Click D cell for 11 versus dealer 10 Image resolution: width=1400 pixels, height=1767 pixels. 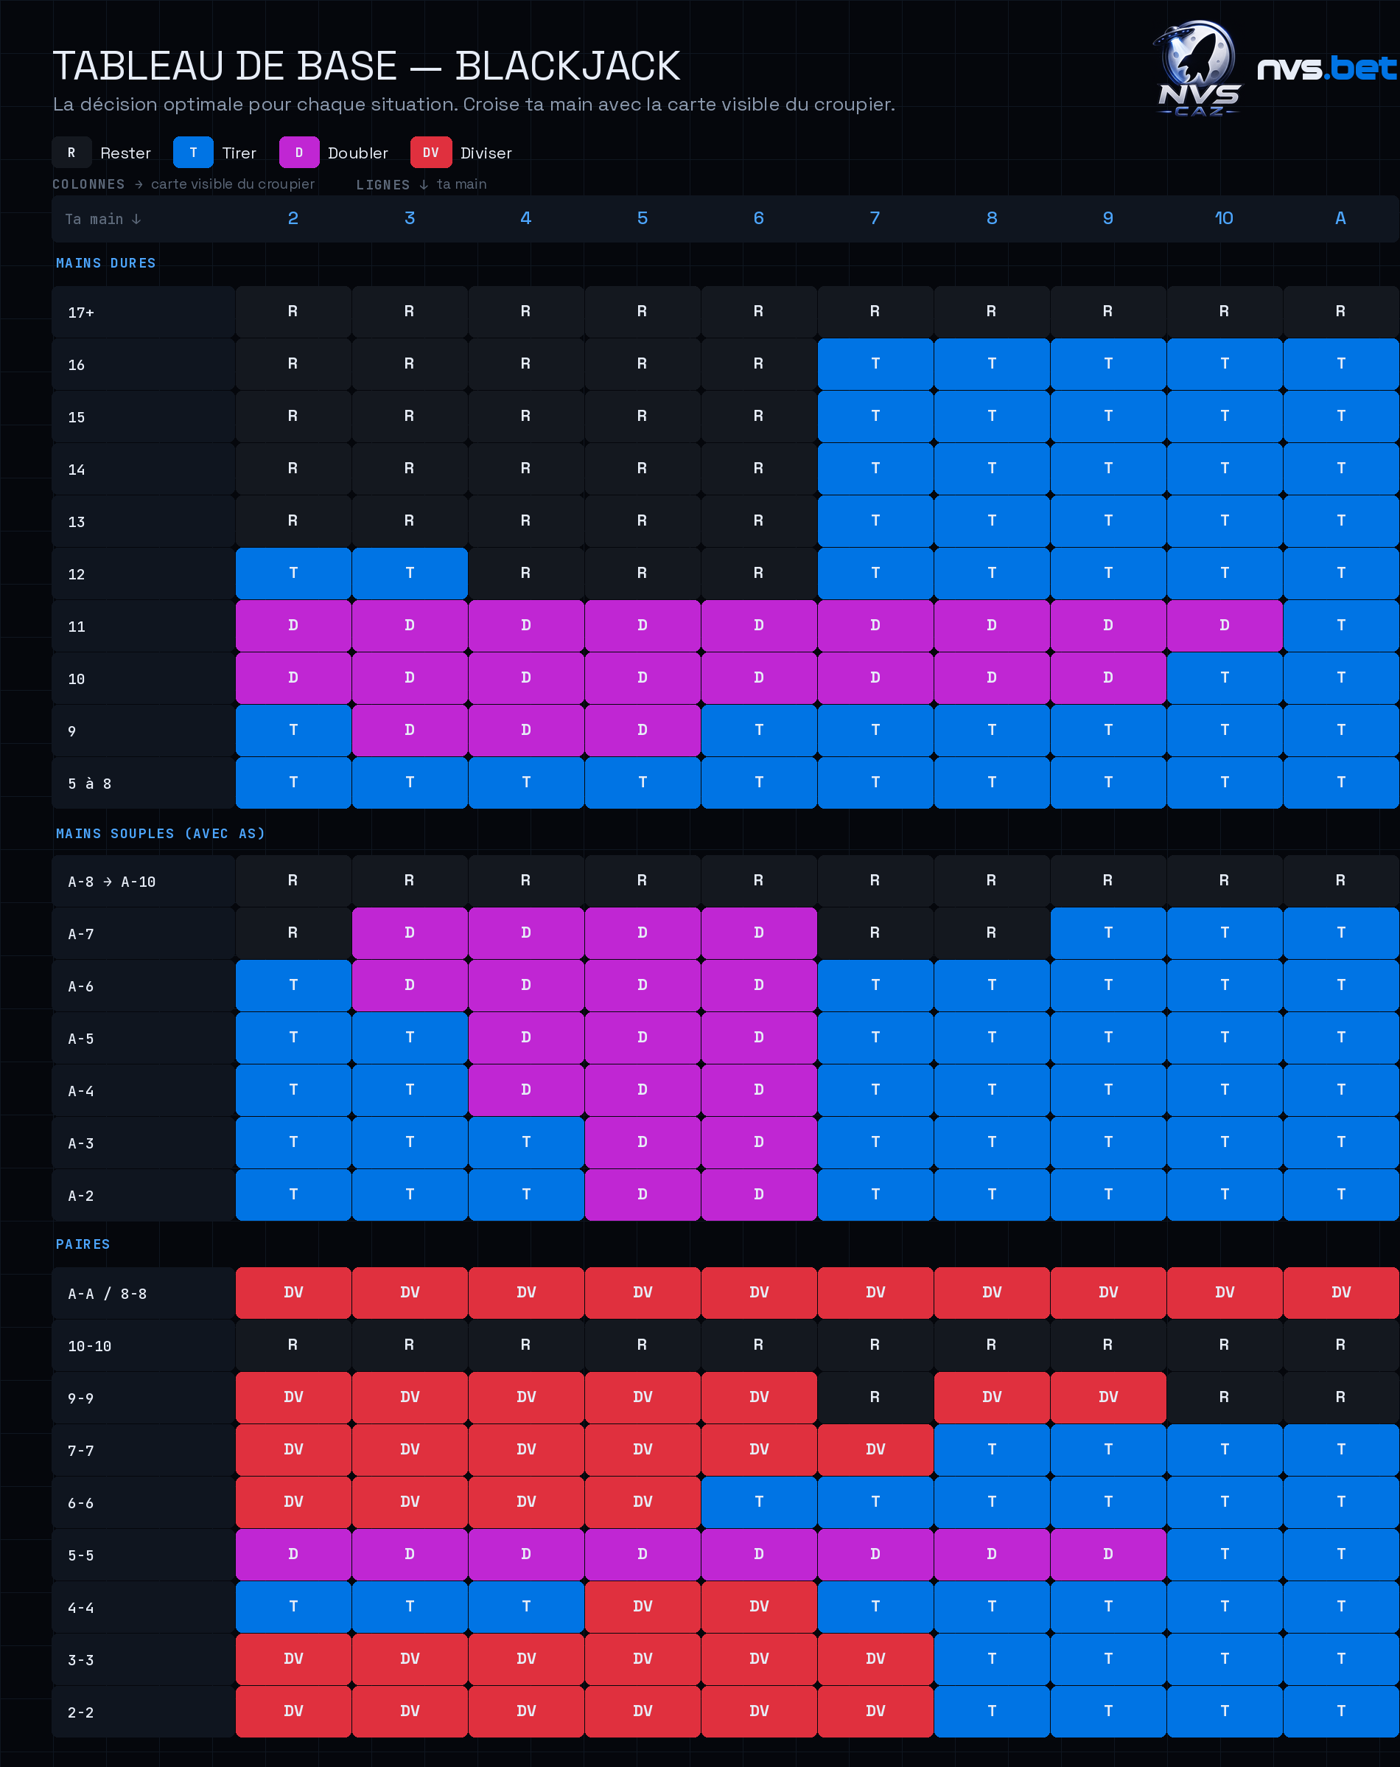(x=1224, y=625)
